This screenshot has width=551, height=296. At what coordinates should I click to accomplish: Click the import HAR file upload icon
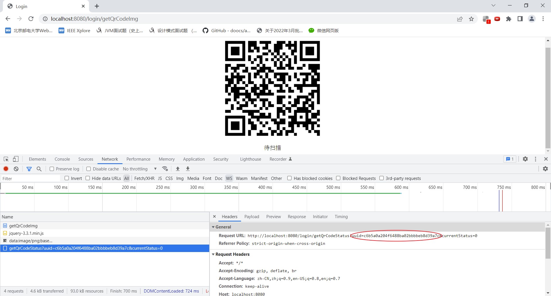[x=178, y=169]
